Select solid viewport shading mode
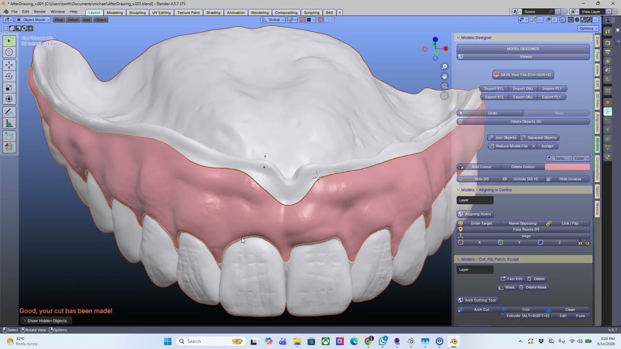 [577, 20]
